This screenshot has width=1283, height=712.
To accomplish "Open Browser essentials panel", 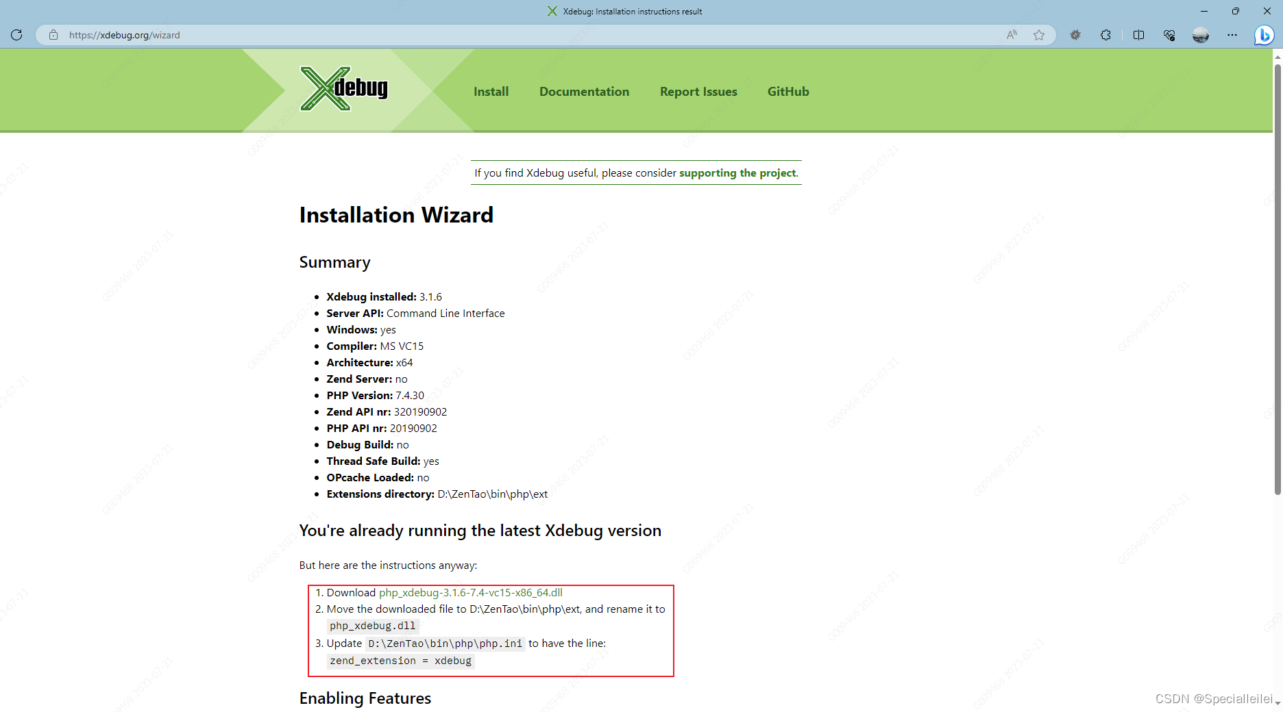I will (x=1170, y=35).
